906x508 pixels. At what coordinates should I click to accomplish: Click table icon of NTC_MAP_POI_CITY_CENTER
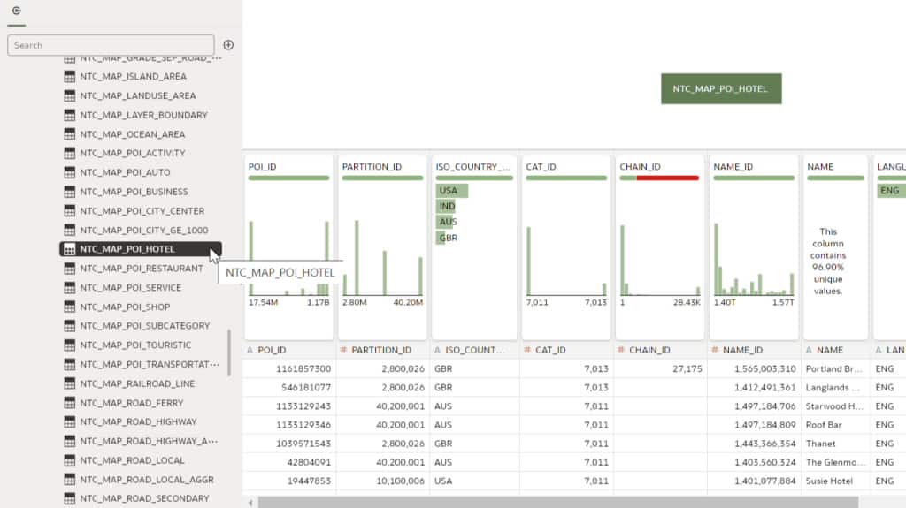(69, 210)
